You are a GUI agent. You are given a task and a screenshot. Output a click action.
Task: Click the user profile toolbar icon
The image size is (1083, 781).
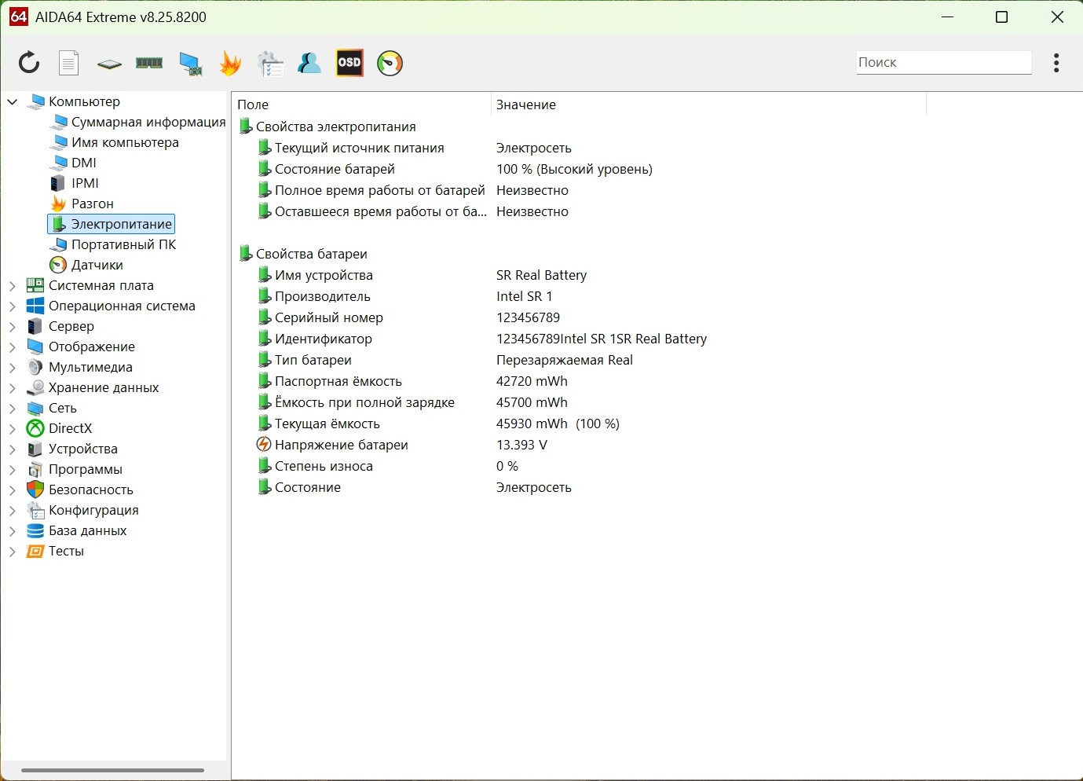click(x=309, y=63)
